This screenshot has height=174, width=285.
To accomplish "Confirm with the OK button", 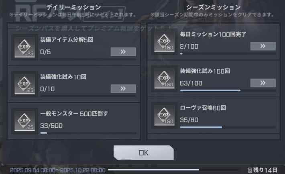I will pos(144,153).
